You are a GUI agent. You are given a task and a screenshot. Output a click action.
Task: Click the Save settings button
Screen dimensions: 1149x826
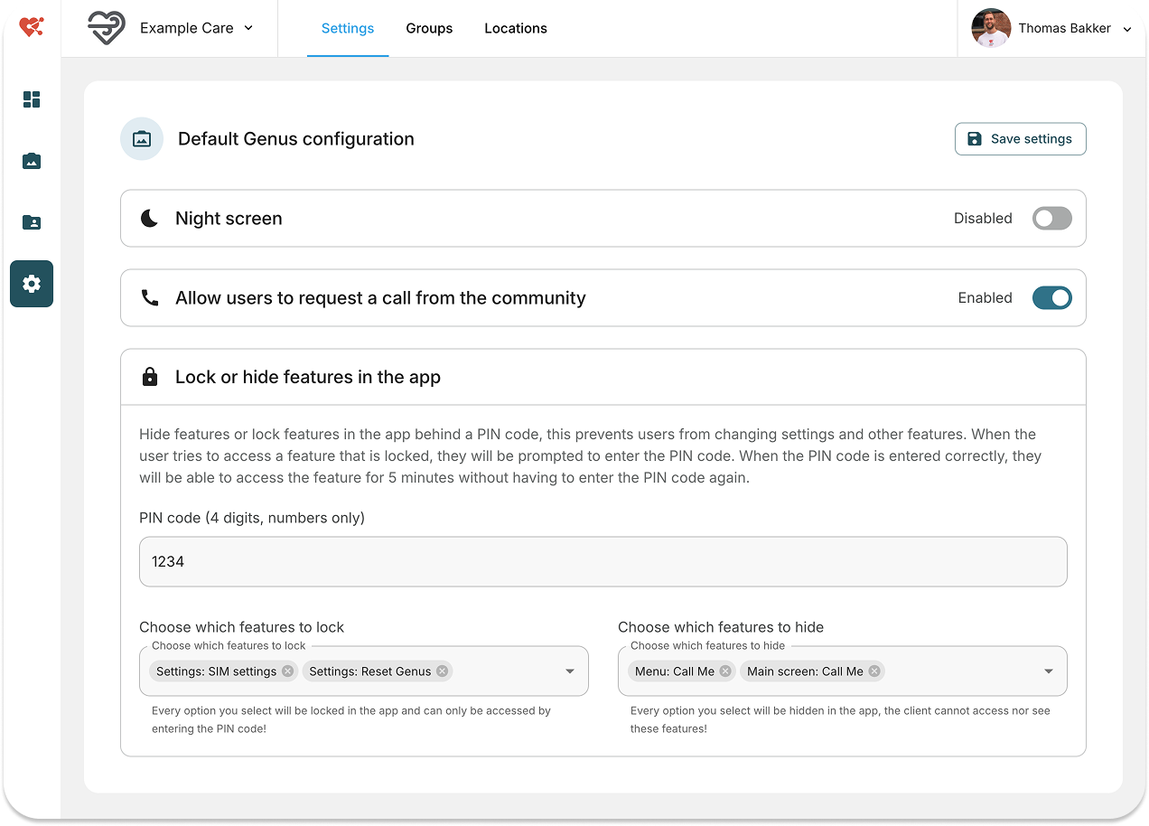pos(1020,139)
